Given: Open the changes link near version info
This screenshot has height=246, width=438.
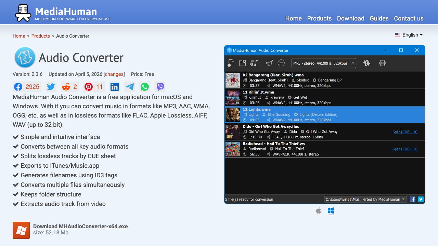Looking at the screenshot, I should (114, 74).
